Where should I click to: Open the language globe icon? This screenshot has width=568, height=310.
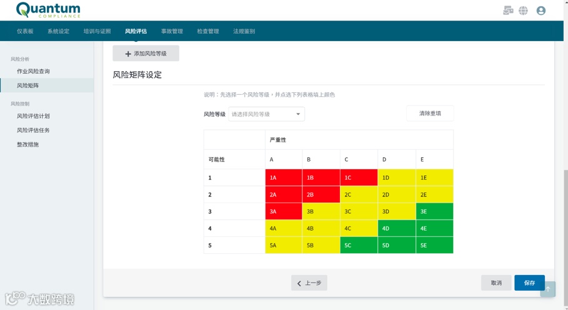tap(523, 11)
